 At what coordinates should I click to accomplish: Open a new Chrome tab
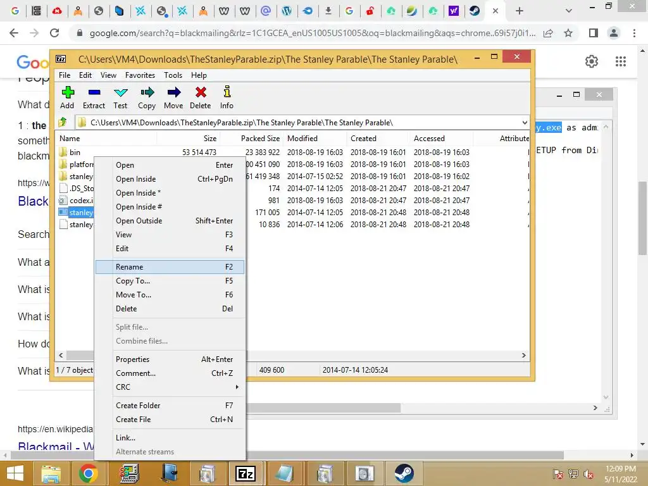point(520,11)
